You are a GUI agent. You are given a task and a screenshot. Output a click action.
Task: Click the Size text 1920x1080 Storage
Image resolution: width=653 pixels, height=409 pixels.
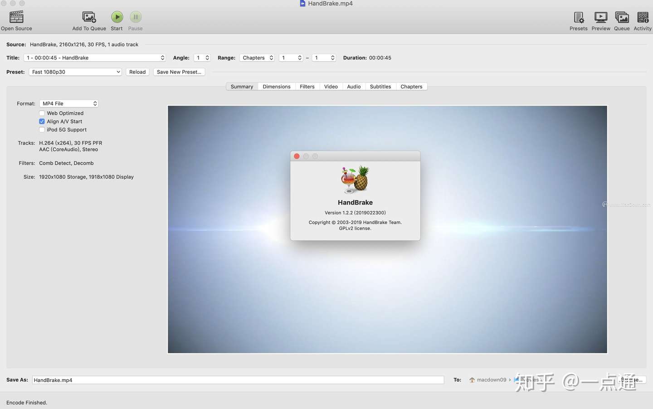[x=86, y=177]
